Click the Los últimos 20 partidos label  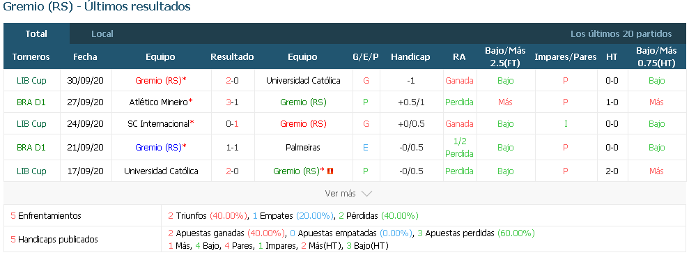tap(621, 34)
